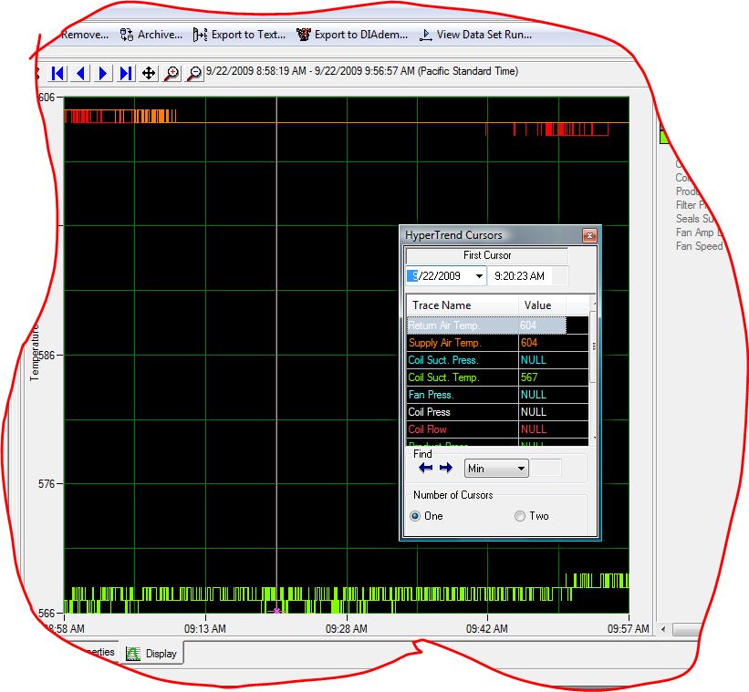The height and width of the screenshot is (692, 749).
Task: Click the cursor time field 9:20:23 AM
Action: pyautogui.click(x=519, y=276)
